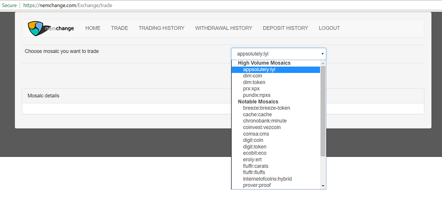This screenshot has width=442, height=217.
Task: Select chronobank:minute option
Action: point(276,121)
